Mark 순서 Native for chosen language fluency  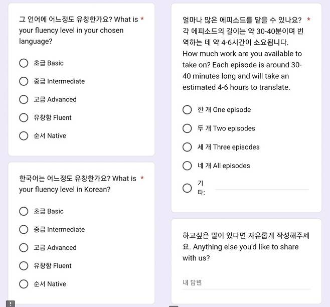[x=24, y=136]
